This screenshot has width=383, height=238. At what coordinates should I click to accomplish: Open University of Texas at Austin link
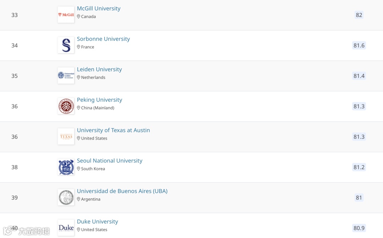[113, 130]
